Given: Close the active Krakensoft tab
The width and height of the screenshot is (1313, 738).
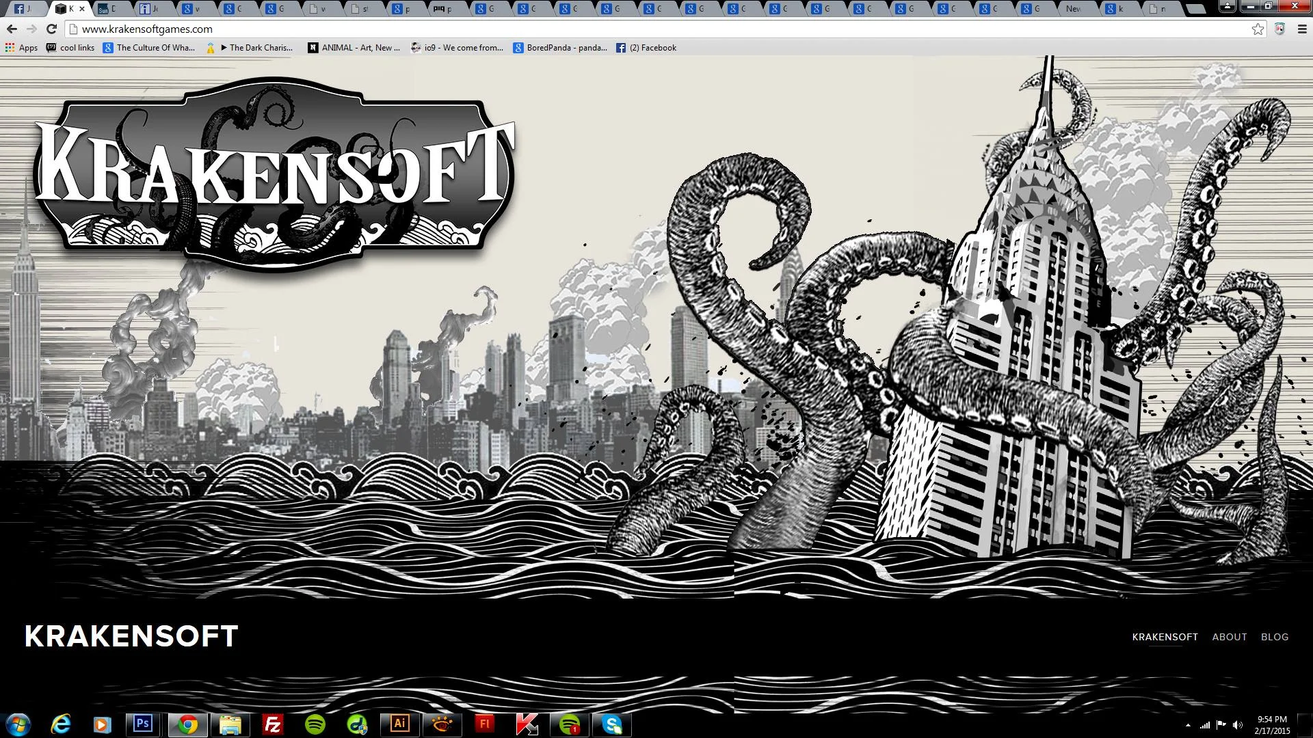Looking at the screenshot, I should 83,9.
